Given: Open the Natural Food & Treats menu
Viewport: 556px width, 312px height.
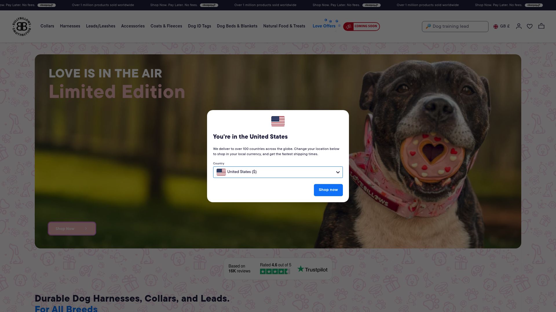Looking at the screenshot, I should [284, 26].
